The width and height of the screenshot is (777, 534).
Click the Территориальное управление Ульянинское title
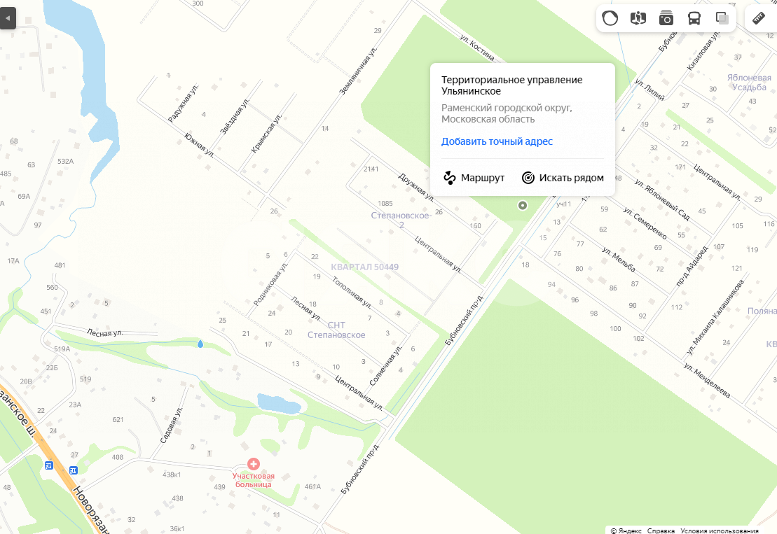coord(512,85)
